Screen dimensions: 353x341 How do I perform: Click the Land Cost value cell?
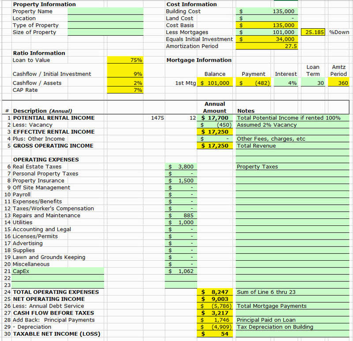[267, 18]
